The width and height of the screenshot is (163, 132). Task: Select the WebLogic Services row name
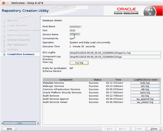[54, 86]
